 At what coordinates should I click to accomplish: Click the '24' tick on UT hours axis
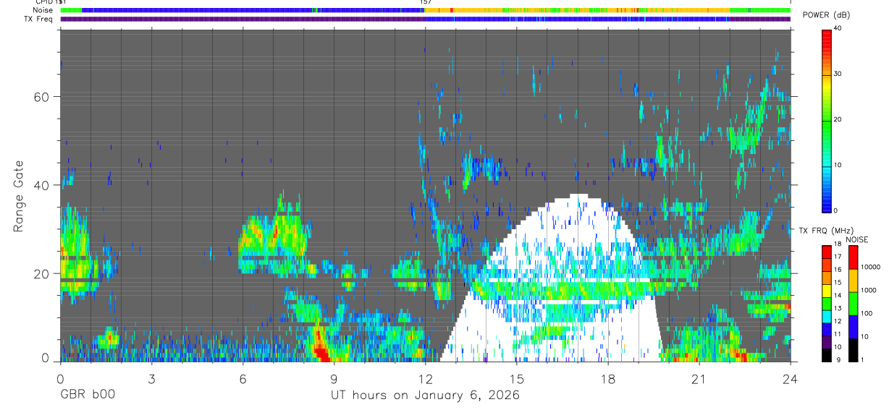click(x=790, y=378)
